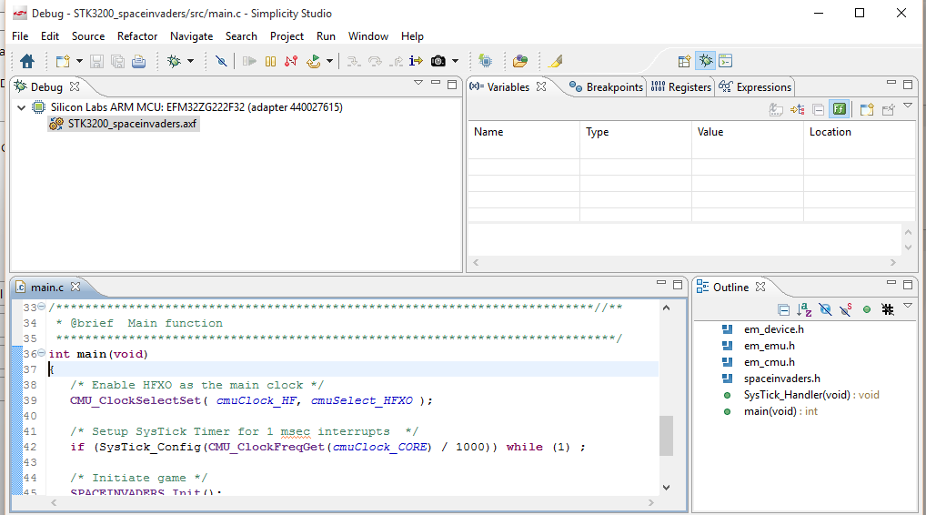
Task: Switch to the Breakpoints tab
Action: pyautogui.click(x=606, y=86)
